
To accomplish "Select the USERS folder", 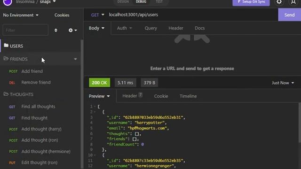I will [40, 46].
